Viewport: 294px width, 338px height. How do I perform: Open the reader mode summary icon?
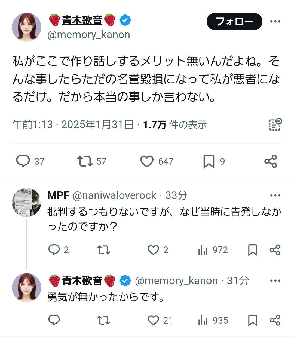point(275,125)
